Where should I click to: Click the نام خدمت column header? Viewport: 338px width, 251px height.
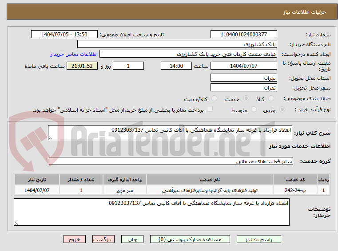tap(210, 180)
